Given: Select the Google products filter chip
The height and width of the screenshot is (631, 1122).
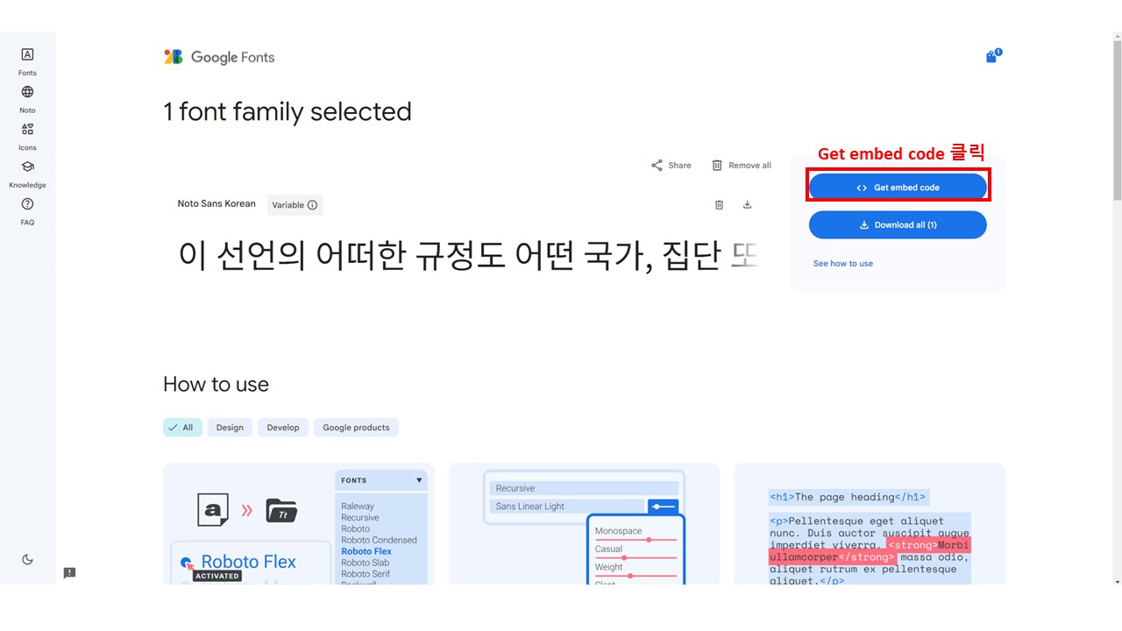Looking at the screenshot, I should tap(356, 428).
